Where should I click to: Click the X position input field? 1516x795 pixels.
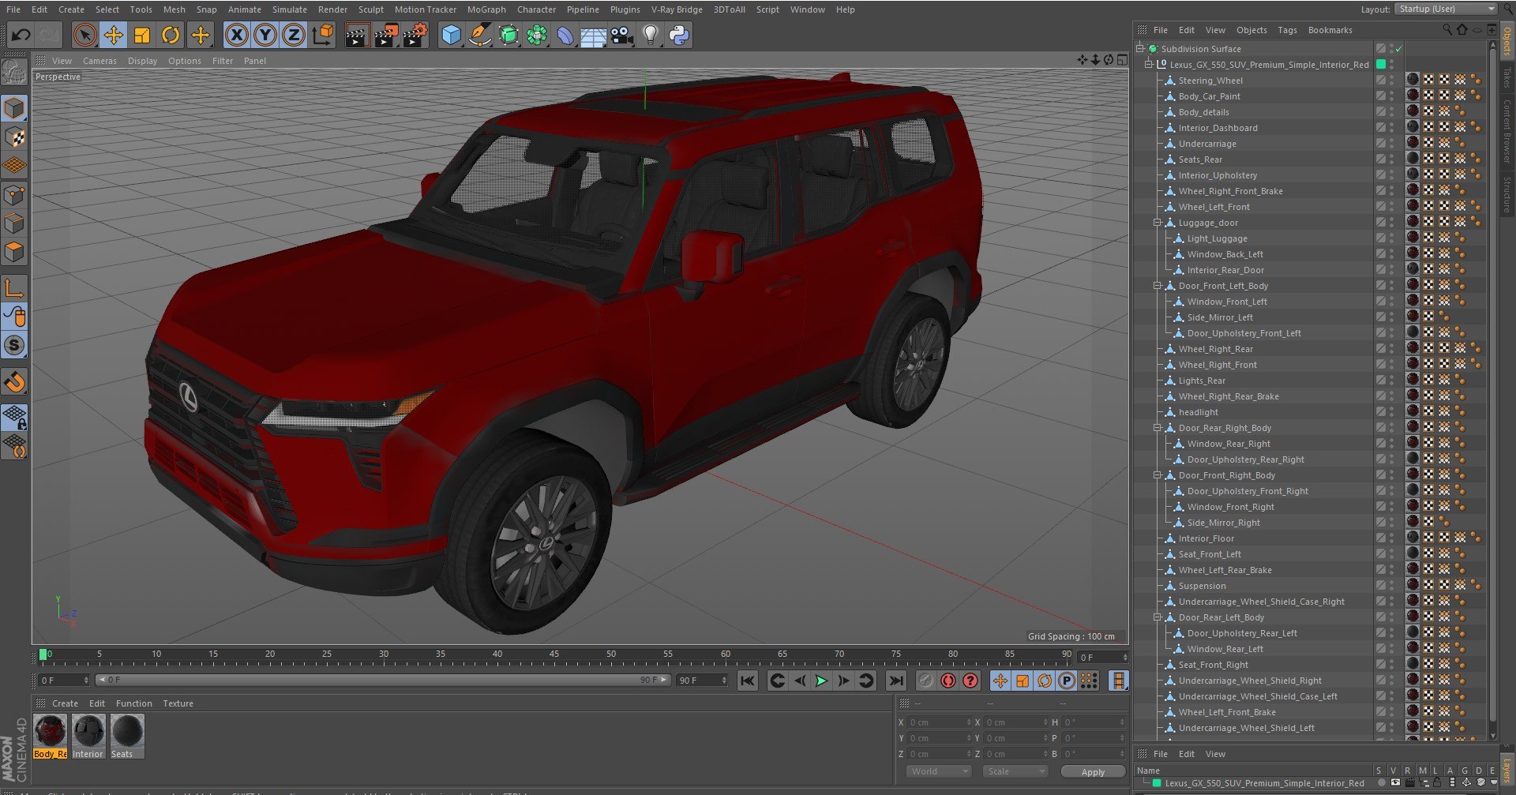tap(938, 722)
